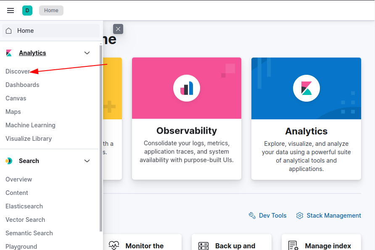Click the Search section logo icon
This screenshot has height=250, width=375.
(x=9, y=161)
